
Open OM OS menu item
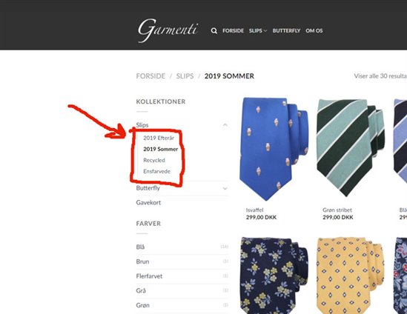314,30
